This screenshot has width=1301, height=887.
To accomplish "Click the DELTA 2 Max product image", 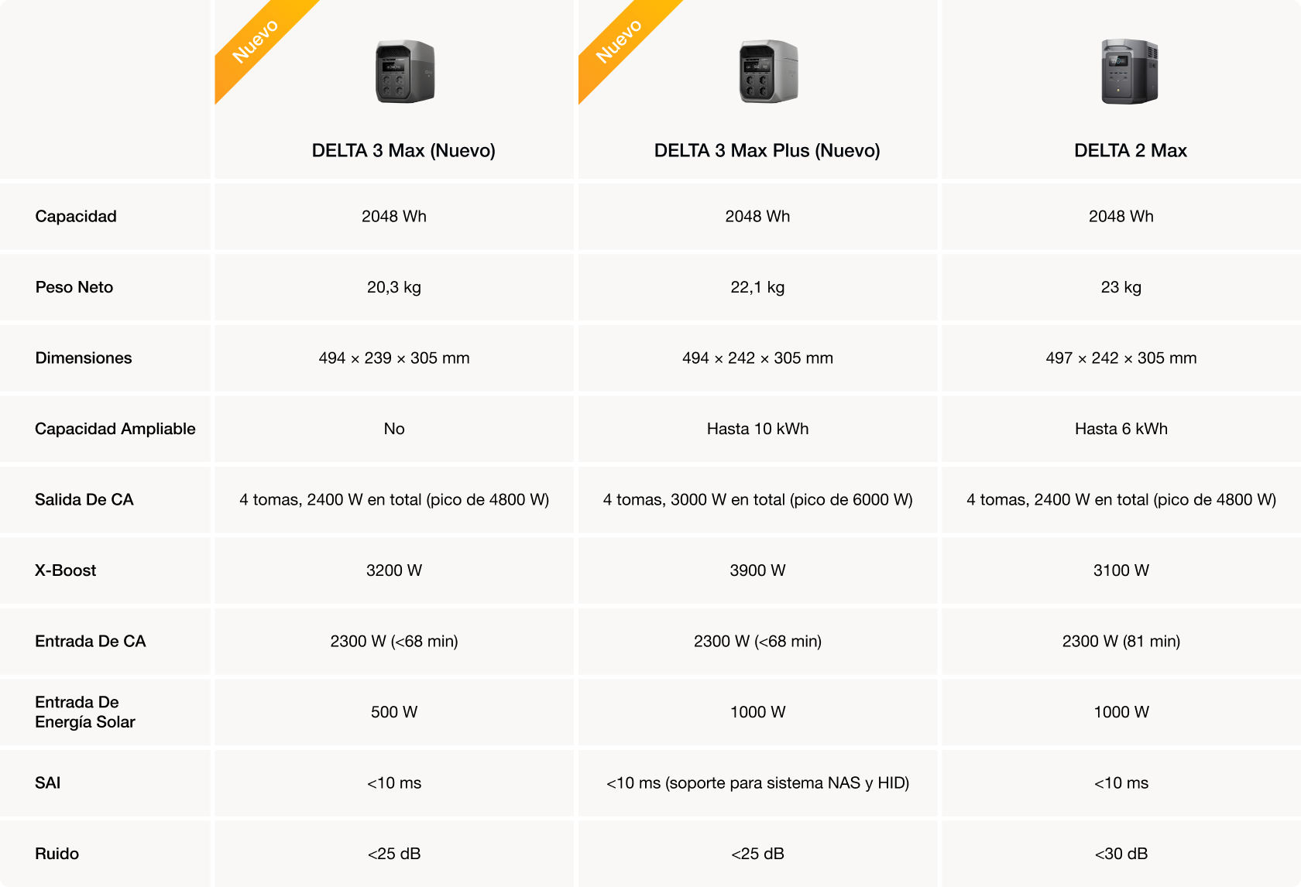I will pyautogui.click(x=1130, y=72).
